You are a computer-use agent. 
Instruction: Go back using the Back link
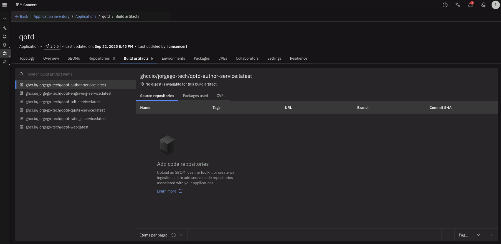click(21, 17)
